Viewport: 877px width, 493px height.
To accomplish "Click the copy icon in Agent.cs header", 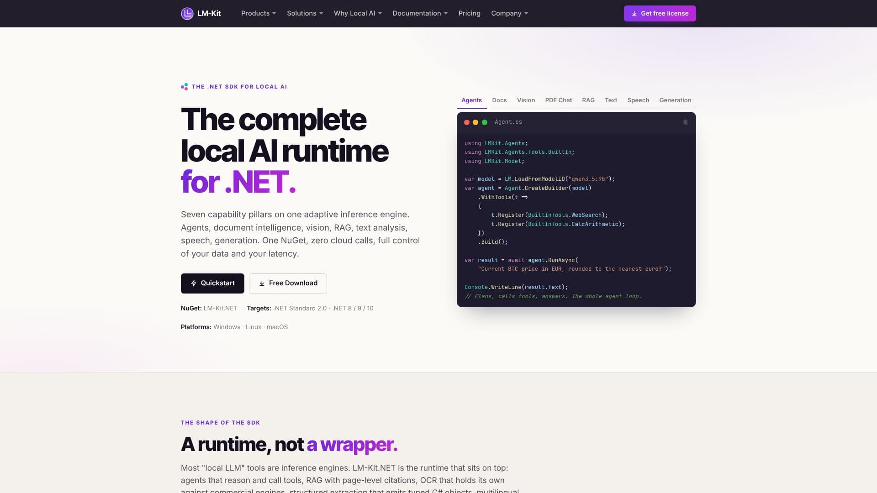I will (685, 122).
